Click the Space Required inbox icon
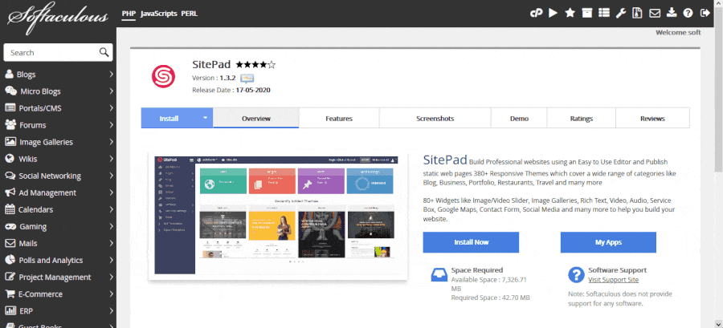 (x=439, y=275)
